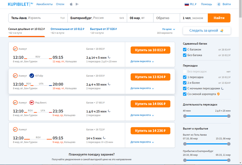
Task: Open 'Авиабилеты' in the top menu
Action: 45,4
